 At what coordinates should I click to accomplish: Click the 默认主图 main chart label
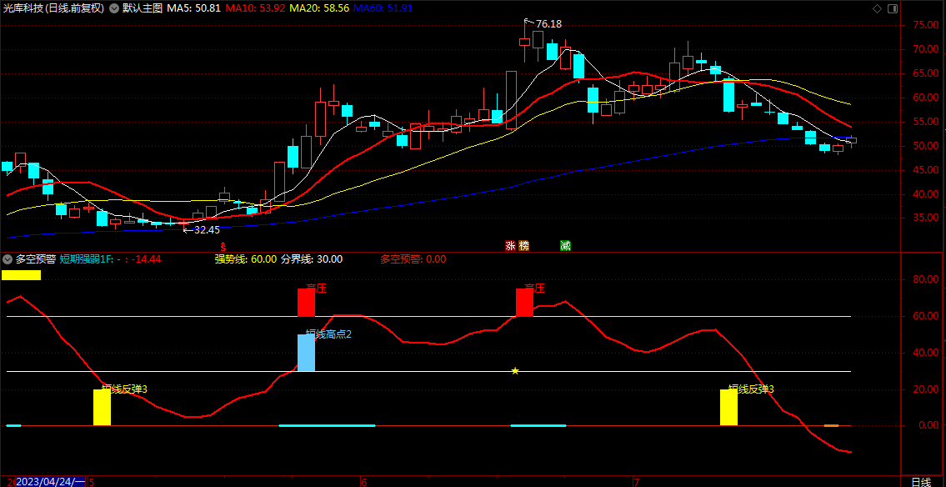(x=142, y=8)
